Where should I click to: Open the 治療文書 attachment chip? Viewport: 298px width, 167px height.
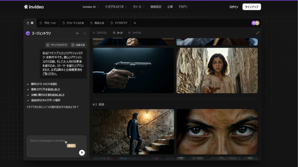click(79, 45)
